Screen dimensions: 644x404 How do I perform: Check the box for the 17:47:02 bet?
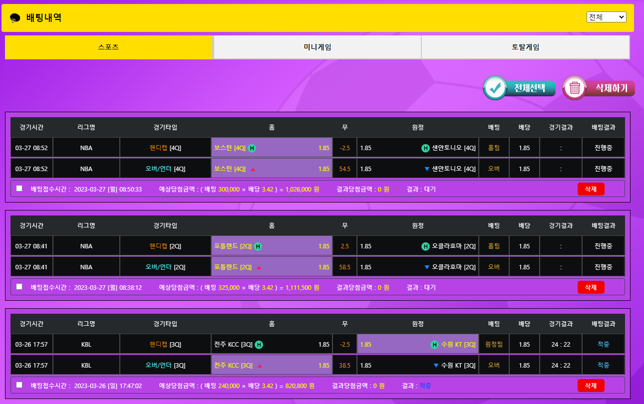[x=19, y=385]
